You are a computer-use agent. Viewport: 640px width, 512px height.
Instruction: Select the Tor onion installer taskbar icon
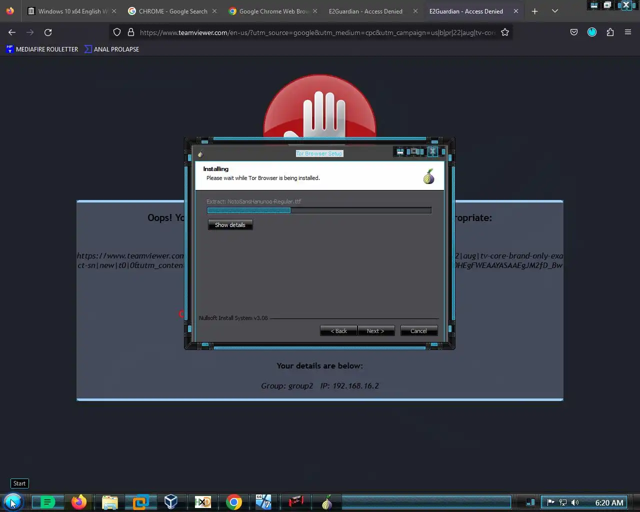pos(326,502)
